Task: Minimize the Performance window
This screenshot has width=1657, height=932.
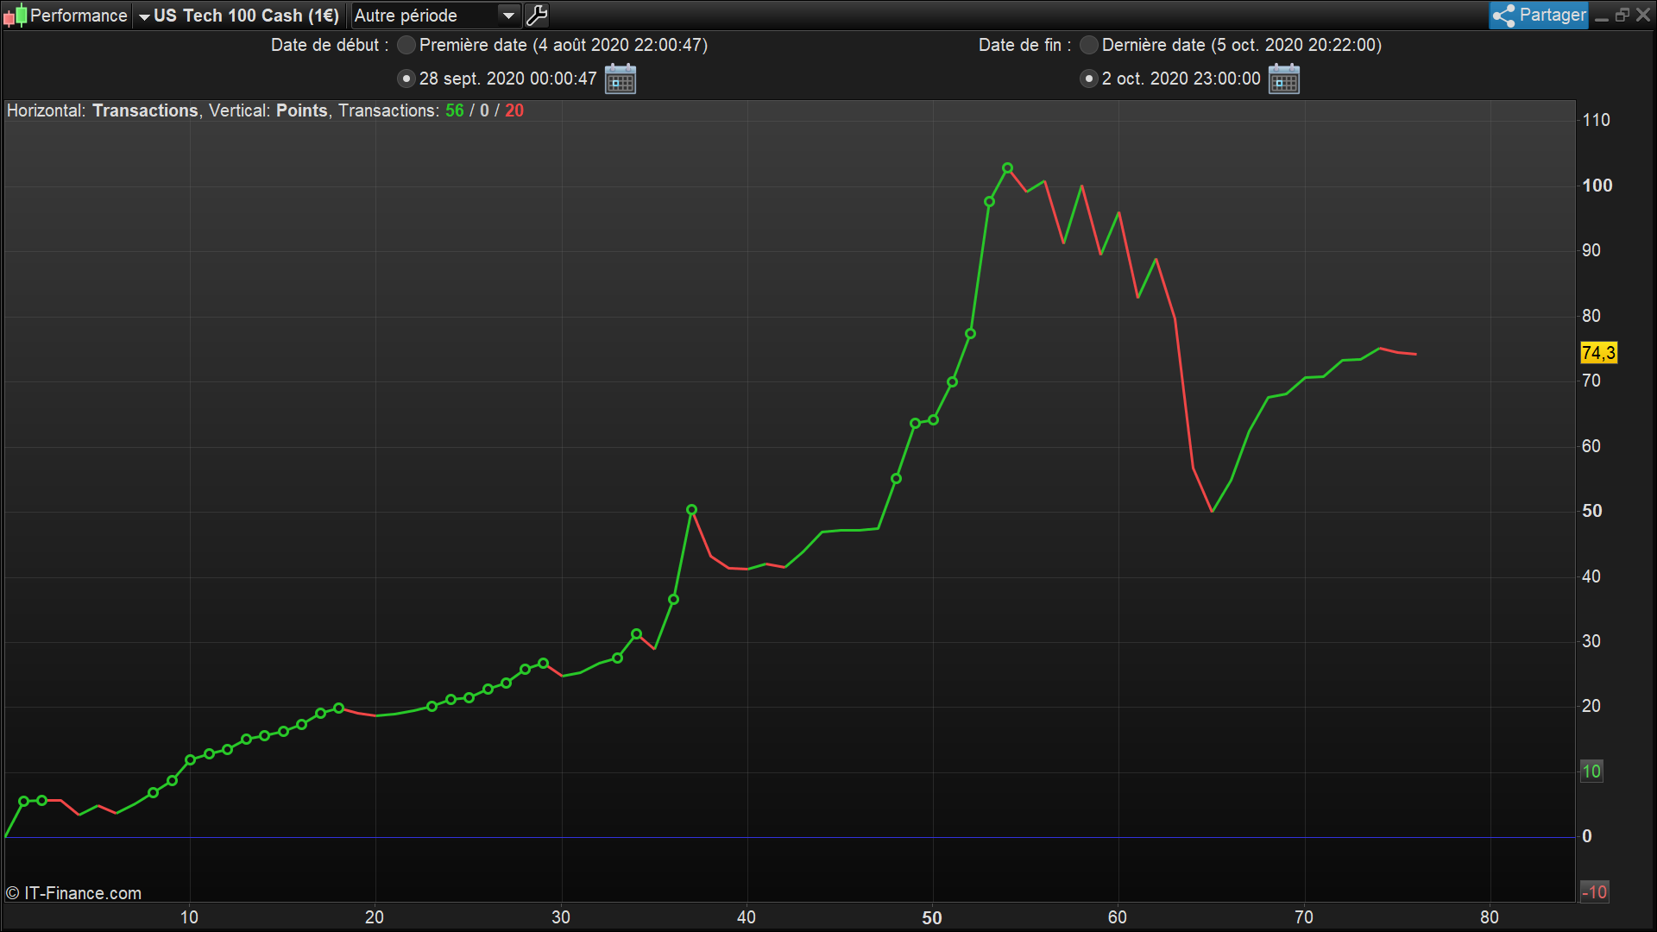Action: point(1602,16)
